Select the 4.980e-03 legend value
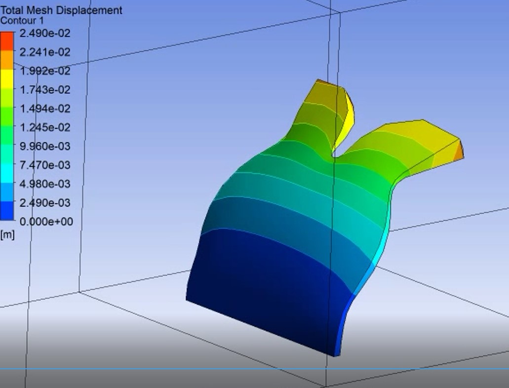The width and height of the screenshot is (509, 388). (x=45, y=184)
